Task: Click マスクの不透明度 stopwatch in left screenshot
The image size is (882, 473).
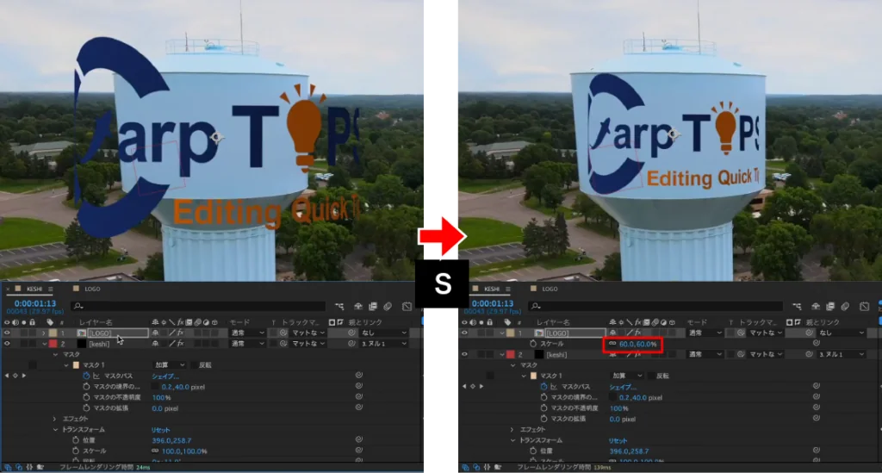Action: (x=86, y=397)
